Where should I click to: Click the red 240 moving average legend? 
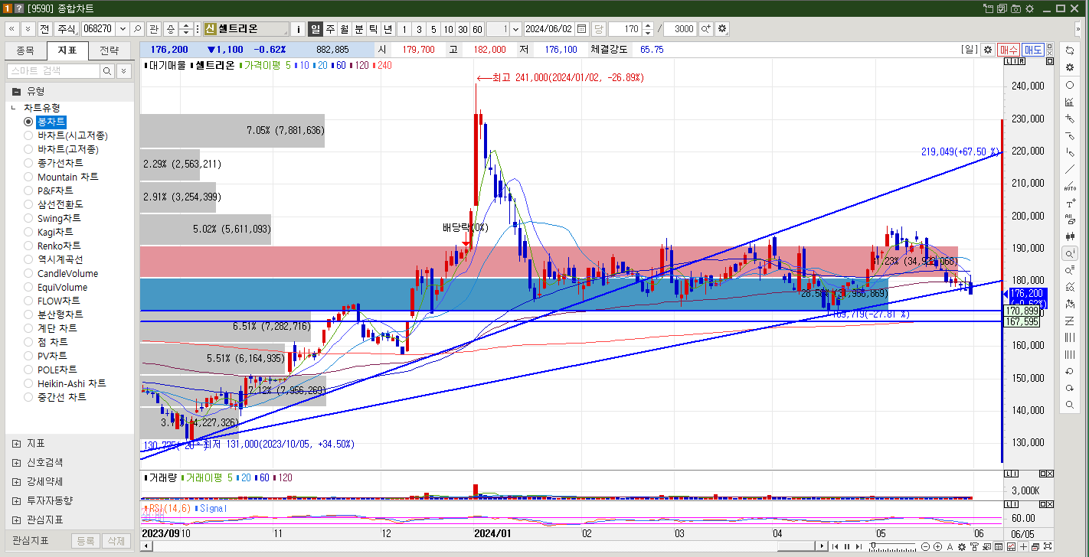pos(383,65)
